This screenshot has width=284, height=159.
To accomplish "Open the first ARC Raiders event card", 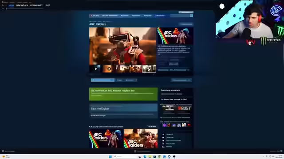I will [106, 139].
